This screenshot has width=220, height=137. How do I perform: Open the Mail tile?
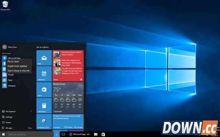coord(44,58)
